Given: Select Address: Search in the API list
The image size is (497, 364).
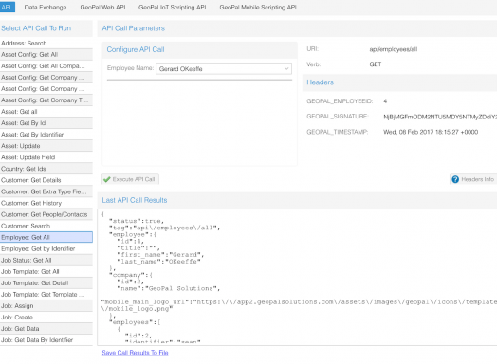Looking at the screenshot, I should pyautogui.click(x=46, y=43).
